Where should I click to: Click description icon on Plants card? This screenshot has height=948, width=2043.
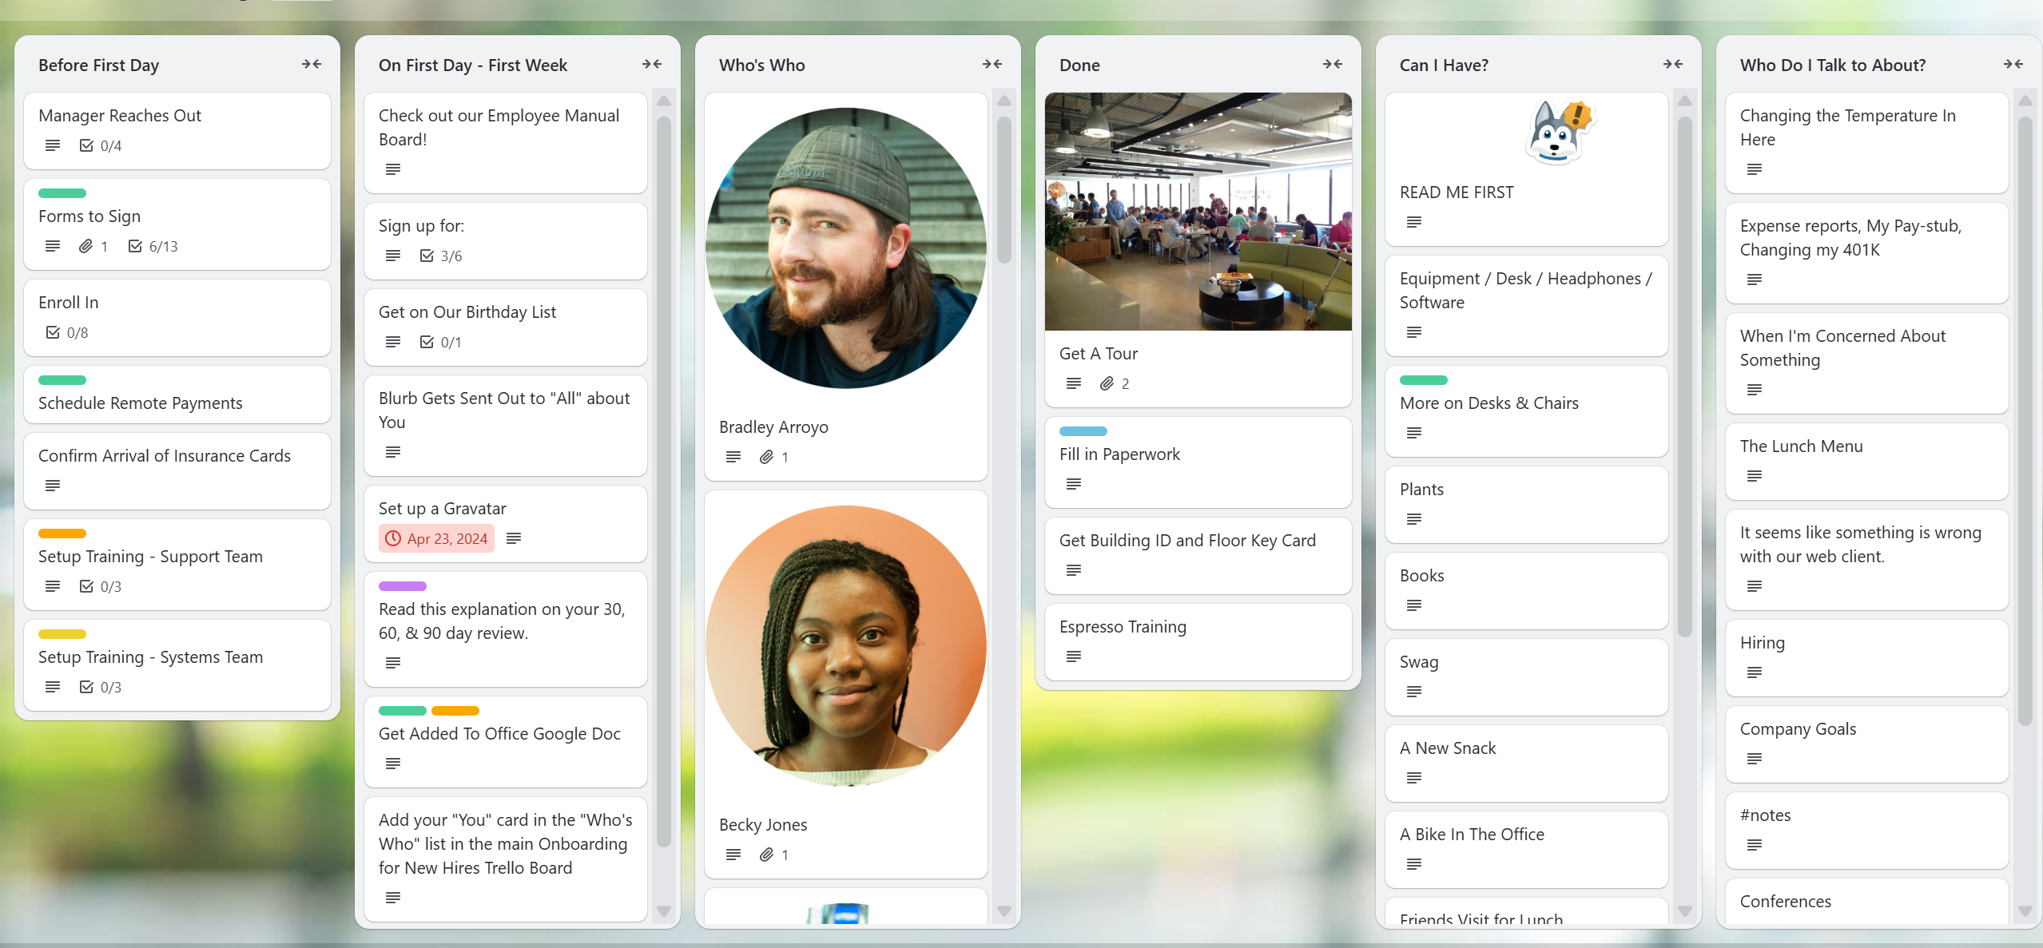click(x=1414, y=519)
